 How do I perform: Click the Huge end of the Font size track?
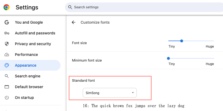(213, 41)
